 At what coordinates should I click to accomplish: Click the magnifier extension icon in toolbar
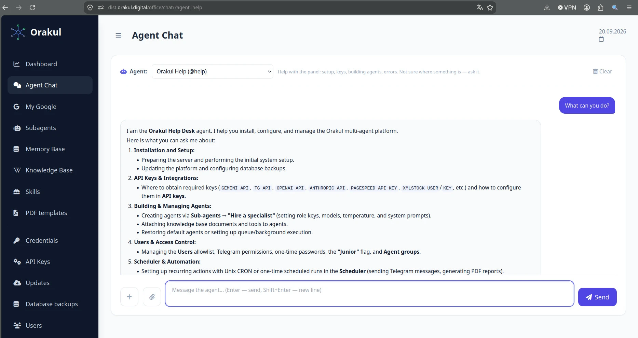[x=614, y=8]
